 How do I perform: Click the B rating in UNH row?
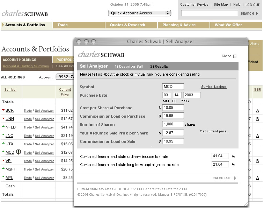pos(257,119)
